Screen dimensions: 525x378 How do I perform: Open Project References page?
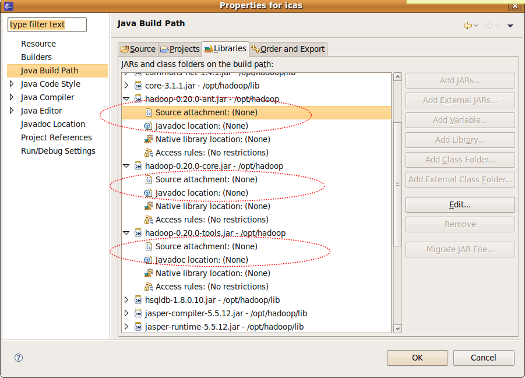[57, 137]
